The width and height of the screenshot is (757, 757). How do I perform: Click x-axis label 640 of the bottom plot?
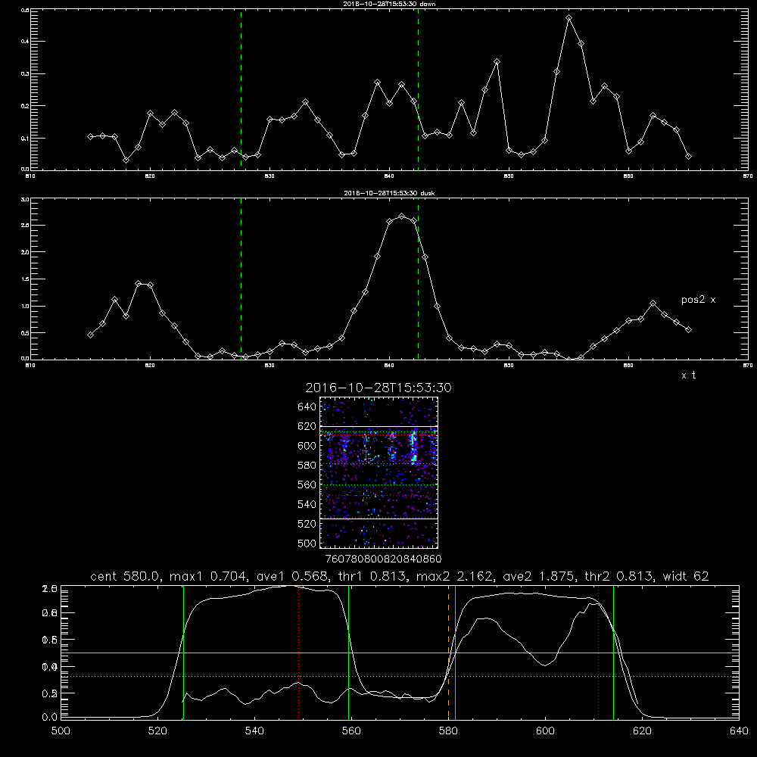(739, 731)
